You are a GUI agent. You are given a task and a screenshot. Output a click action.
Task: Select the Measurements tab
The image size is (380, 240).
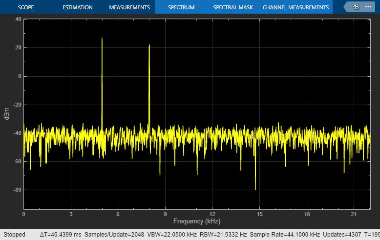click(x=129, y=7)
